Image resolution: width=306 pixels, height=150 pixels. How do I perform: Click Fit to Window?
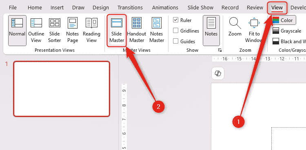254,31
